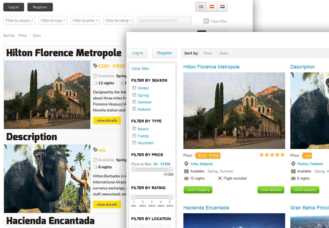329x228 pixels.
Task: Open the Description title link in front window
Action: (x=302, y=67)
